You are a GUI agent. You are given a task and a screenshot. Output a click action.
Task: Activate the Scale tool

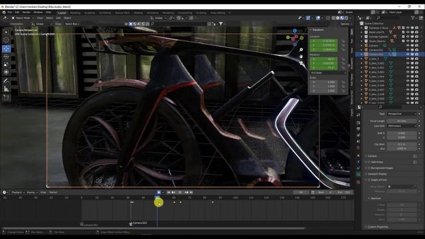[6, 64]
